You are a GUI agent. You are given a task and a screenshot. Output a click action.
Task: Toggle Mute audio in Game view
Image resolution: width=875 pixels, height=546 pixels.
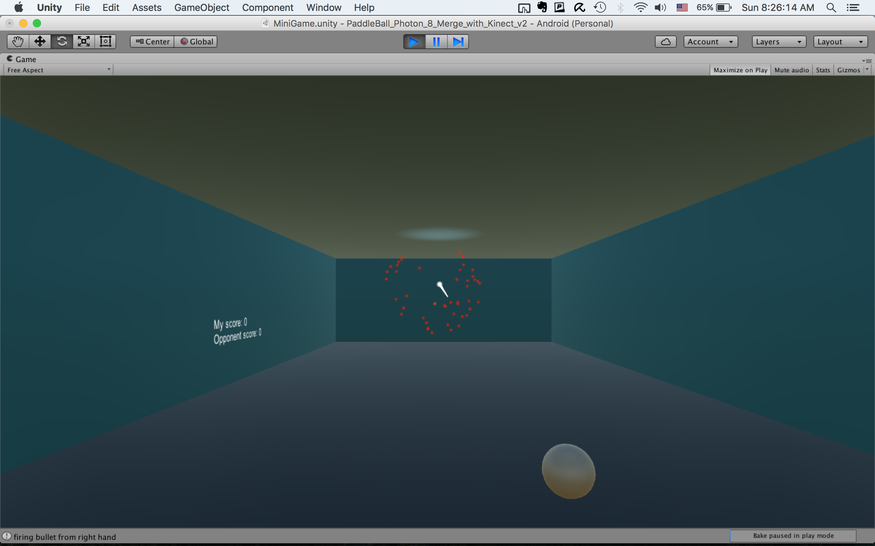tap(791, 70)
